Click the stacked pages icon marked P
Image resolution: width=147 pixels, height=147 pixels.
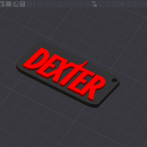click(x=135, y=4)
